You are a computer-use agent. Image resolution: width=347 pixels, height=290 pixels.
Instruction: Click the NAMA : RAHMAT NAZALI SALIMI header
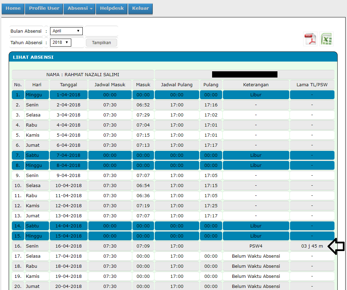(83, 75)
